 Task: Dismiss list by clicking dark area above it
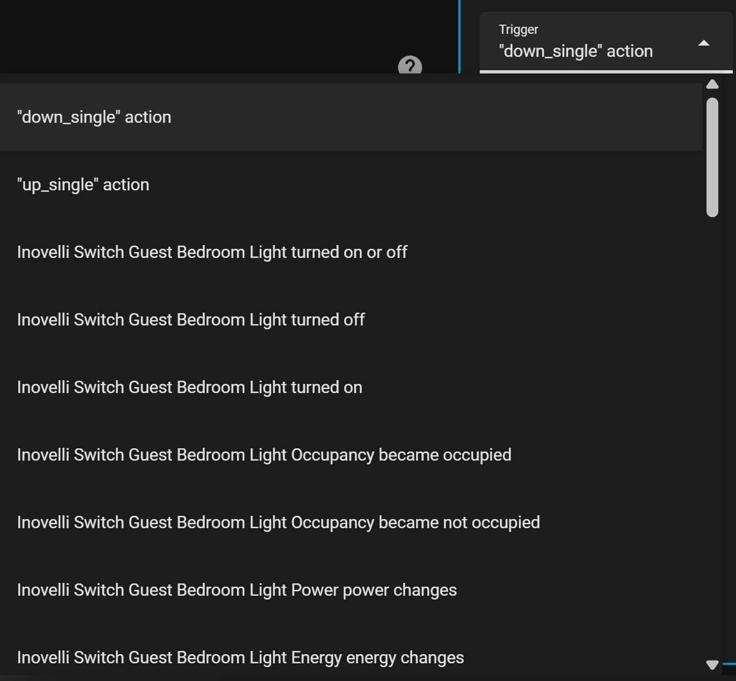point(214,32)
